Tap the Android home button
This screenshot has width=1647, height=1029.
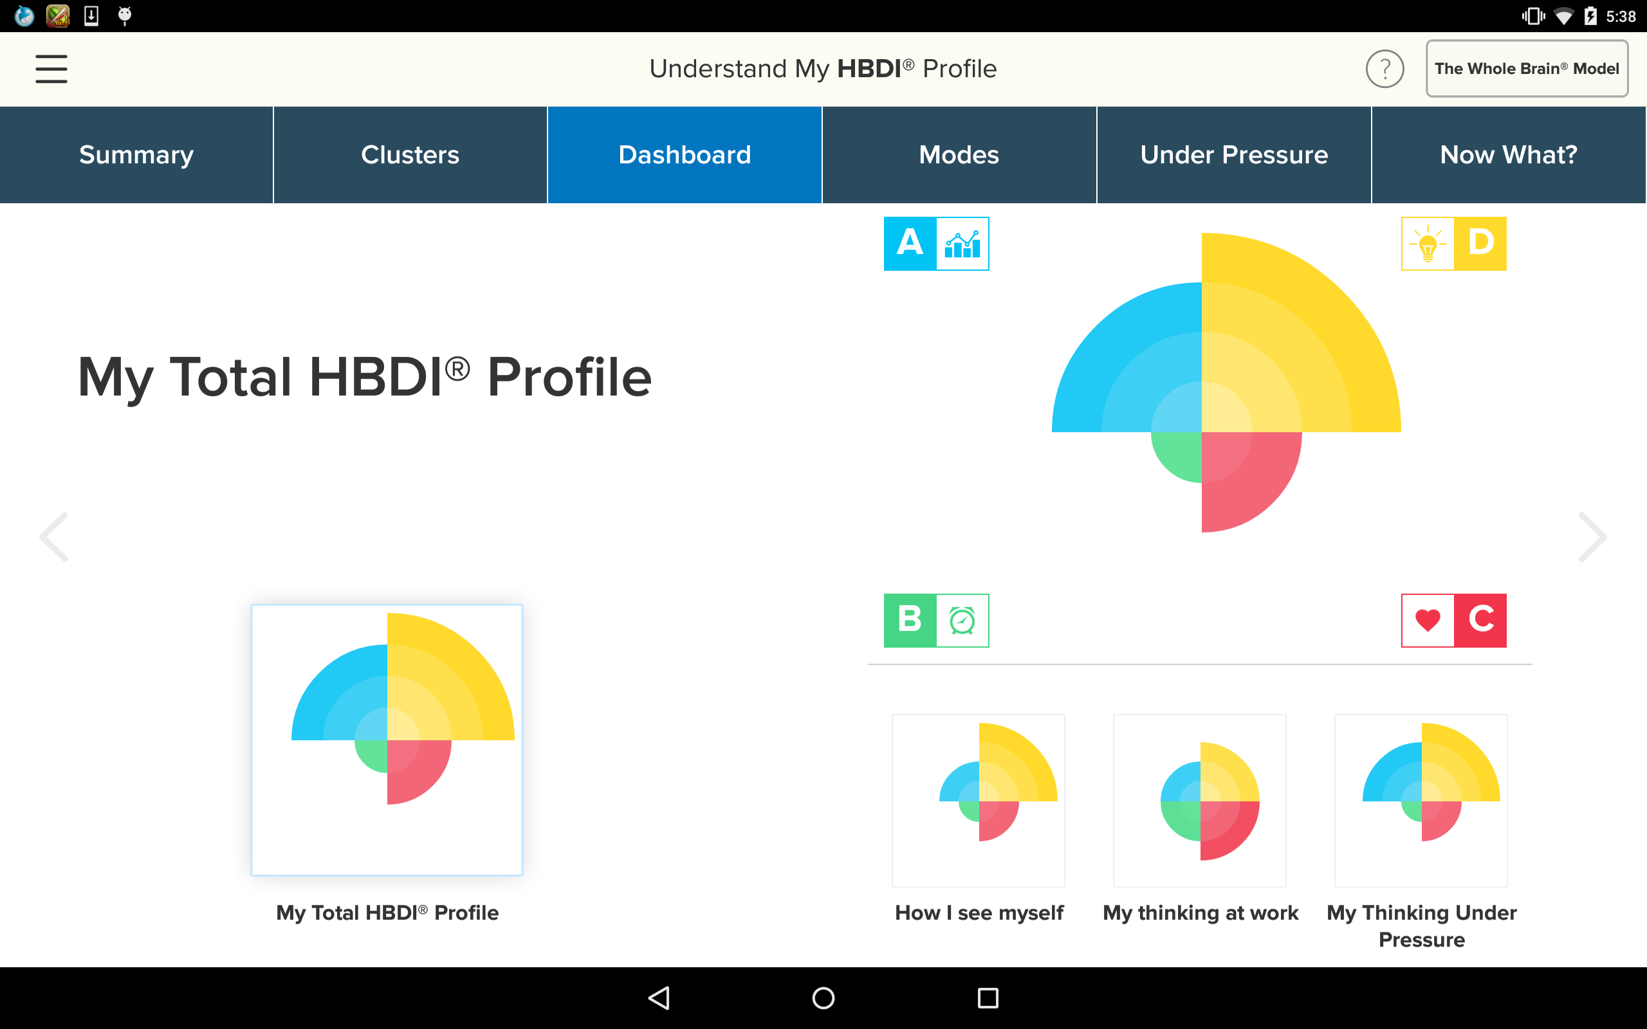coord(823,998)
